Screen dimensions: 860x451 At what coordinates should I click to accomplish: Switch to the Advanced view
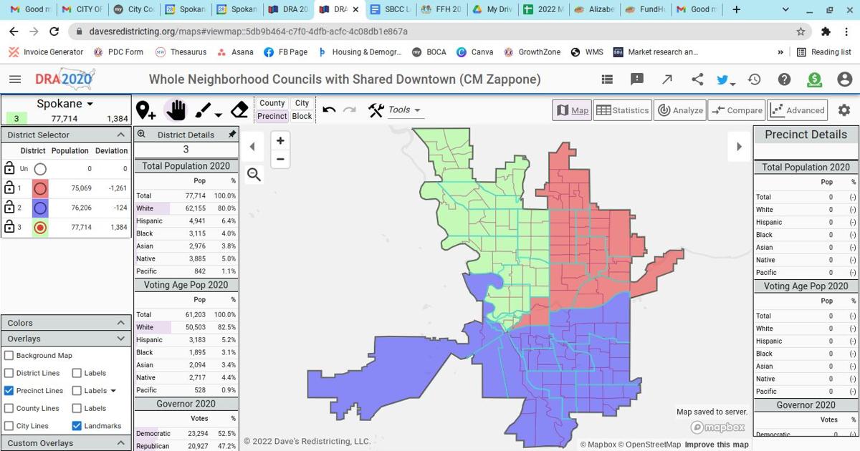[797, 110]
